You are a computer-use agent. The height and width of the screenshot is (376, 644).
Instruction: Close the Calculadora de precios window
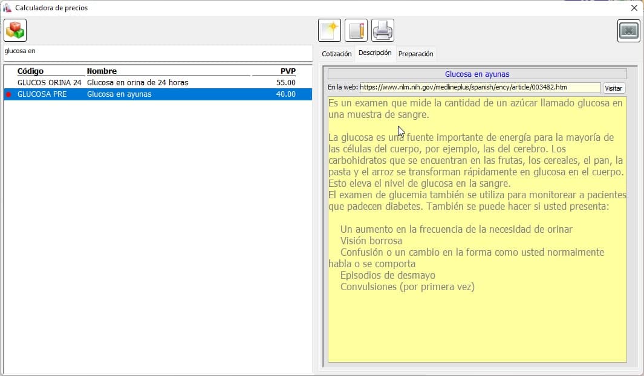634,8
